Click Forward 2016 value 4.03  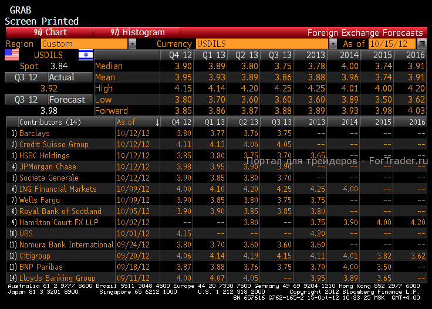click(x=416, y=111)
